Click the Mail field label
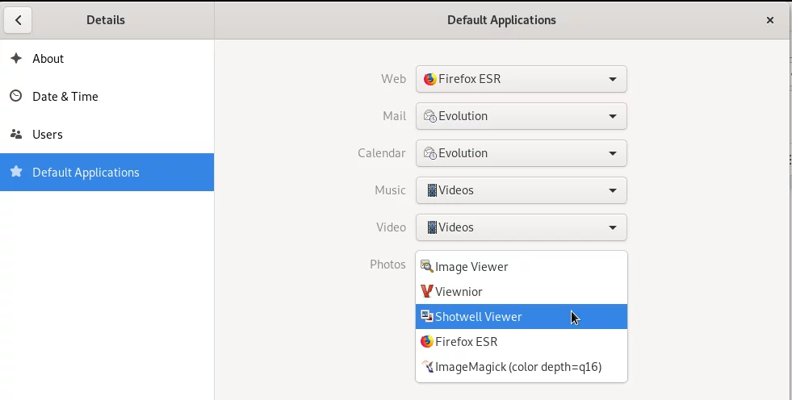Image resolution: width=792 pixels, height=400 pixels. [x=394, y=116]
